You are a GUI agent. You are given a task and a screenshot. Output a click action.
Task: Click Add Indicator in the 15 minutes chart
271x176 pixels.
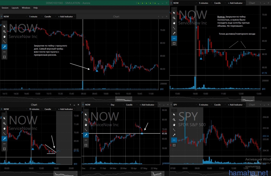[x=66, y=109]
